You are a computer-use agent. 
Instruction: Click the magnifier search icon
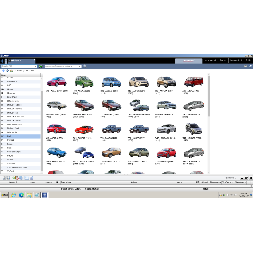[85, 66]
